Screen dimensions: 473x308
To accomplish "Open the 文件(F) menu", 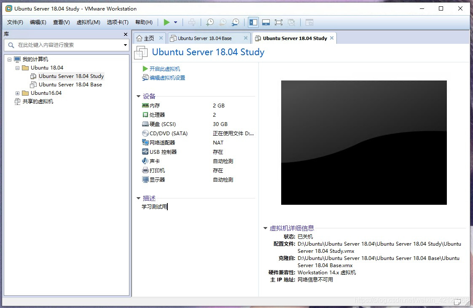I will (x=15, y=22).
